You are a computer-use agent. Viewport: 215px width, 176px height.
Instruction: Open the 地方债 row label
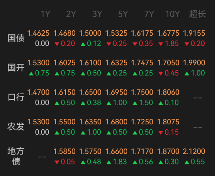click(16, 156)
